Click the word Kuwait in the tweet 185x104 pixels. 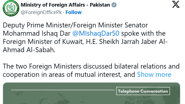point(73,42)
